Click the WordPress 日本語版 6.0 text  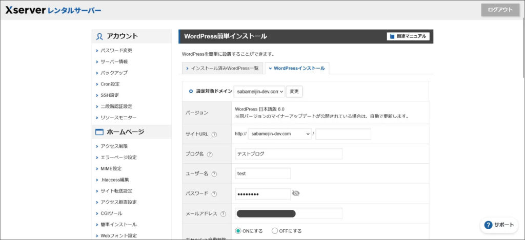pos(259,109)
